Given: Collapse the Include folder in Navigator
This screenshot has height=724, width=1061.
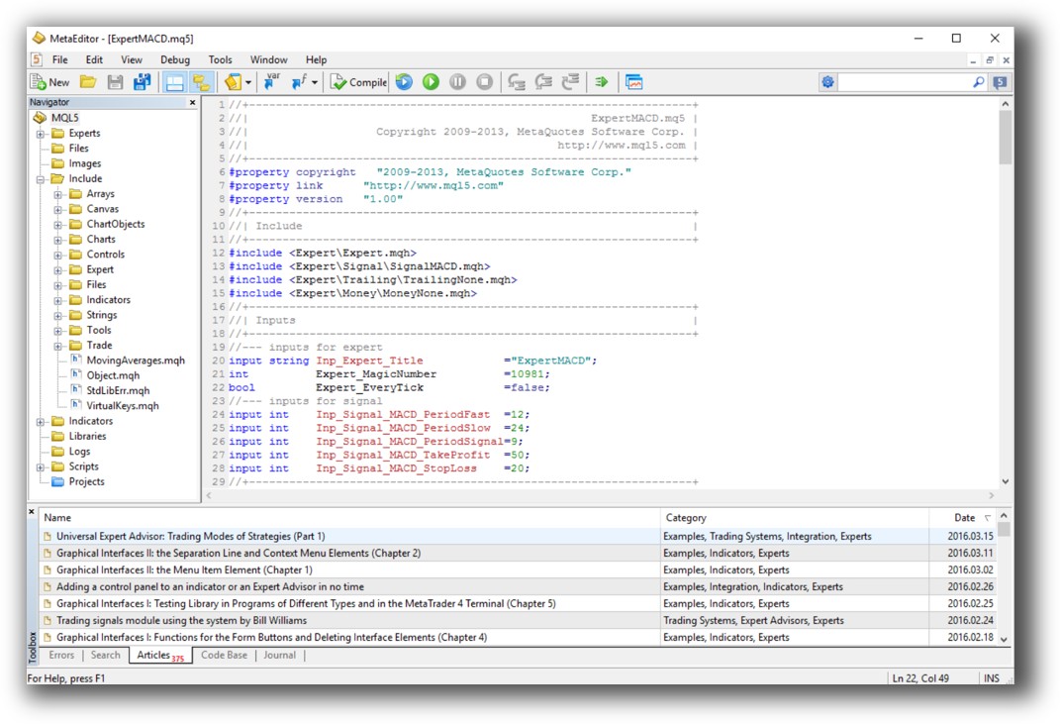Looking at the screenshot, I should pos(41,179).
